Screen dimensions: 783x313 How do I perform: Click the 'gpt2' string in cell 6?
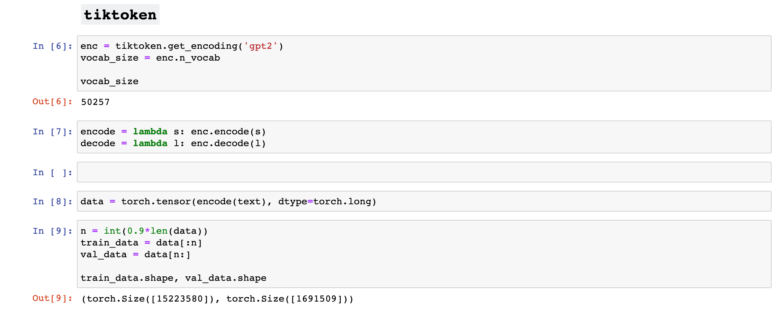pos(261,46)
